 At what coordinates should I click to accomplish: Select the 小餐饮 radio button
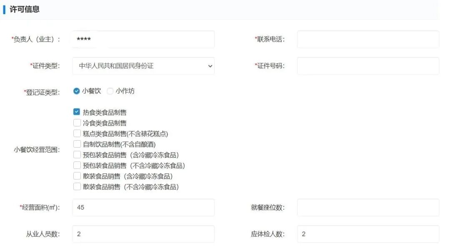click(77, 91)
